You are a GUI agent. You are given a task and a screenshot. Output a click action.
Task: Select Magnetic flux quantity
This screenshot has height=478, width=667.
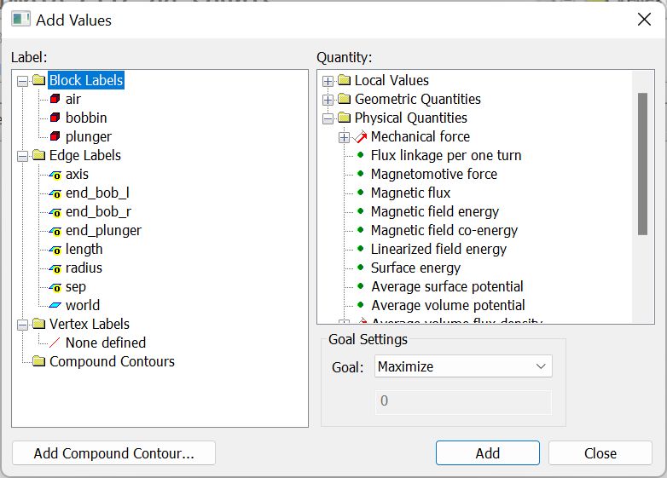[410, 193]
